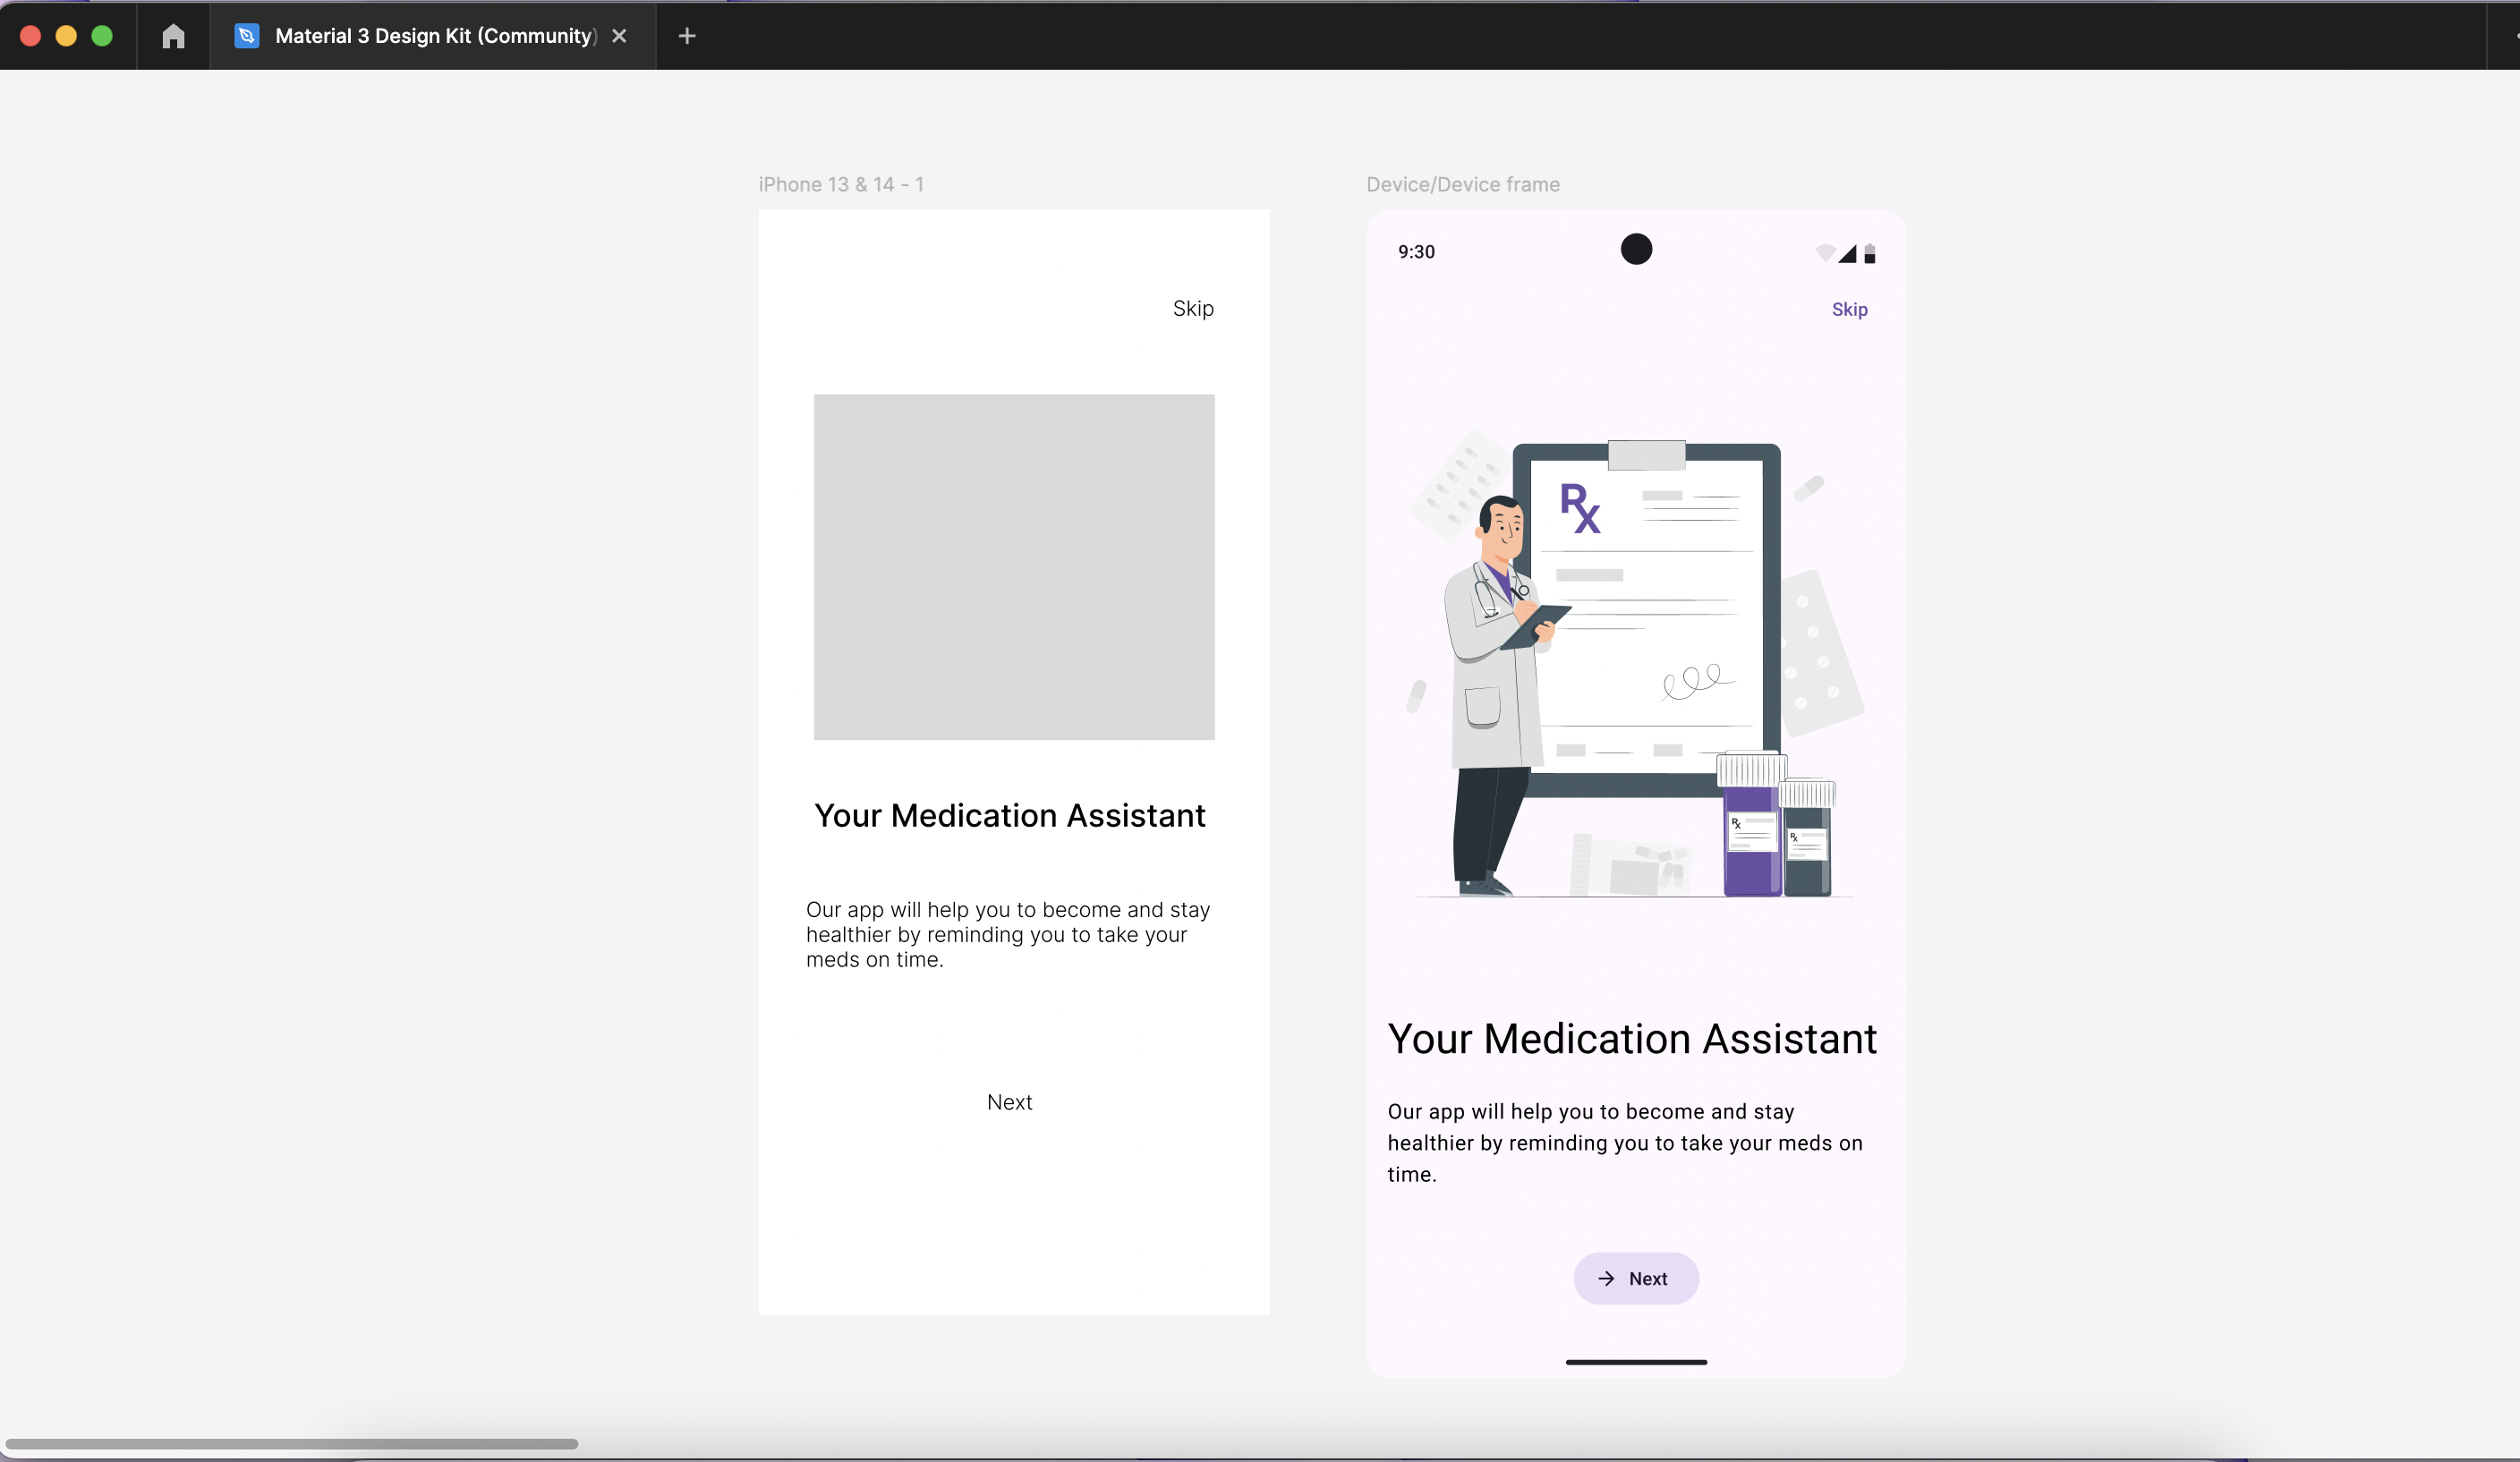
Task: Click the purple Next button with arrow
Action: (1635, 1278)
